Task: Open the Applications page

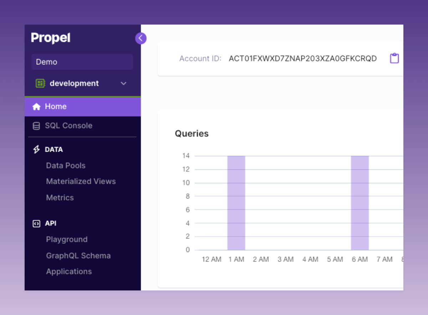Action: (69, 272)
